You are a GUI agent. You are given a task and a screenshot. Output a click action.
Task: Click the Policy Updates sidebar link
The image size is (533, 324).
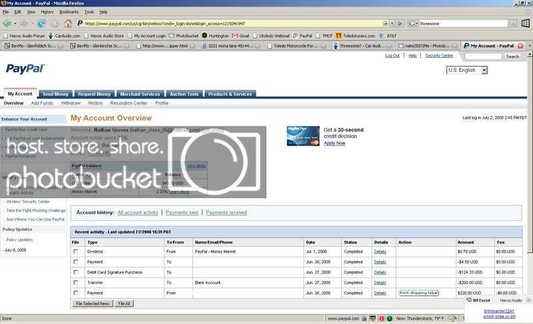19,240
